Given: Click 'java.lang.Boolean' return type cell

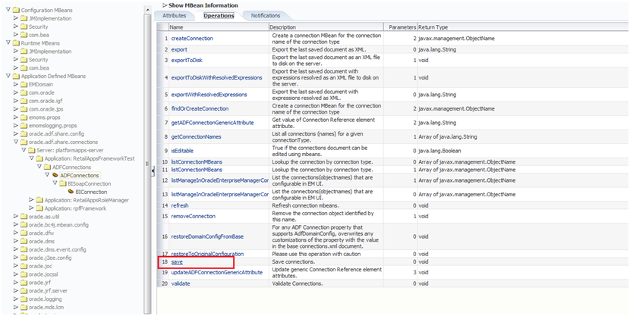Looking at the screenshot, I should [x=440, y=151].
